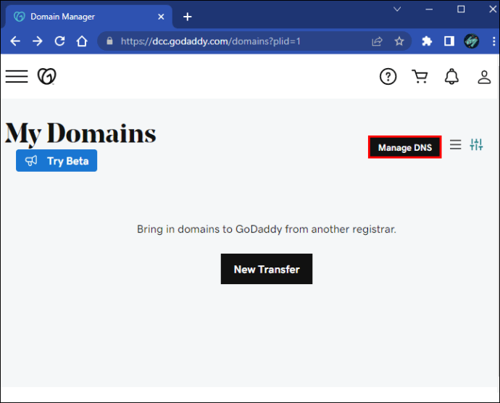Open the help question mark icon
The width and height of the screenshot is (500, 403).
[x=388, y=77]
